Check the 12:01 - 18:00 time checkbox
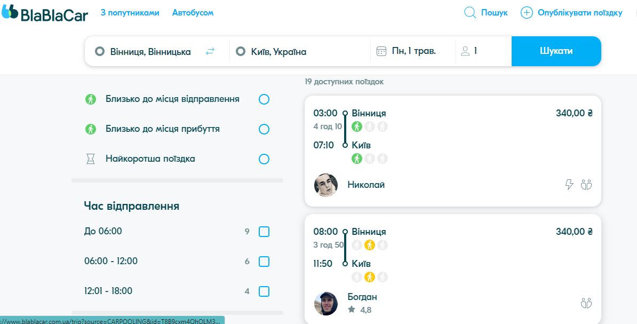Image resolution: width=637 pixels, height=324 pixels. (264, 291)
